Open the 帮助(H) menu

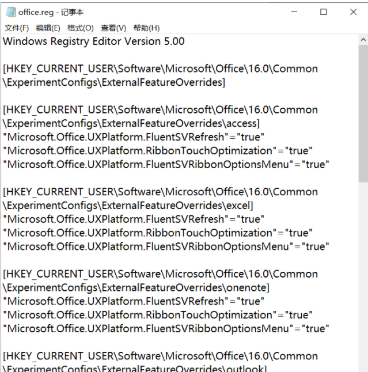[x=146, y=28]
